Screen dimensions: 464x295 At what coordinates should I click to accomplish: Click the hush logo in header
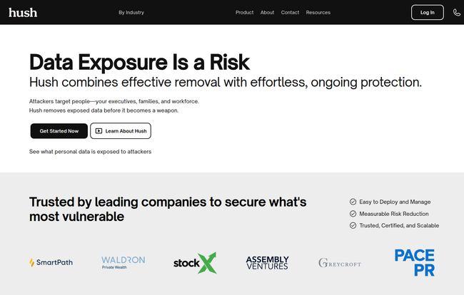point(23,12)
